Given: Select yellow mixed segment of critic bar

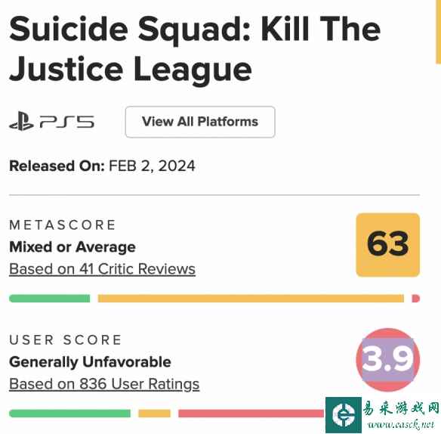Looking at the screenshot, I should [251, 298].
